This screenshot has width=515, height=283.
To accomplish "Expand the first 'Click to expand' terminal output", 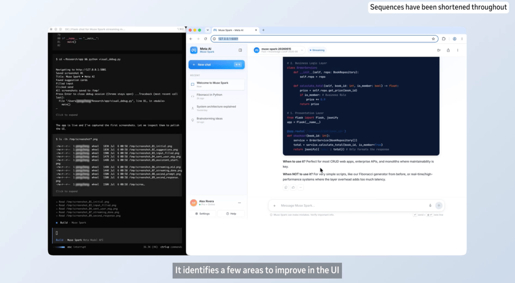I will pyautogui.click(x=67, y=115).
